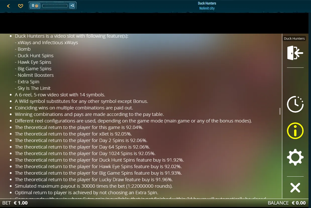Click the Duck Hunters sidebar label
The width and height of the screenshot is (311, 208).
pos(294,38)
